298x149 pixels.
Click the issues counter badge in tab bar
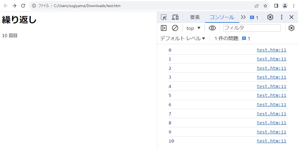254,18
